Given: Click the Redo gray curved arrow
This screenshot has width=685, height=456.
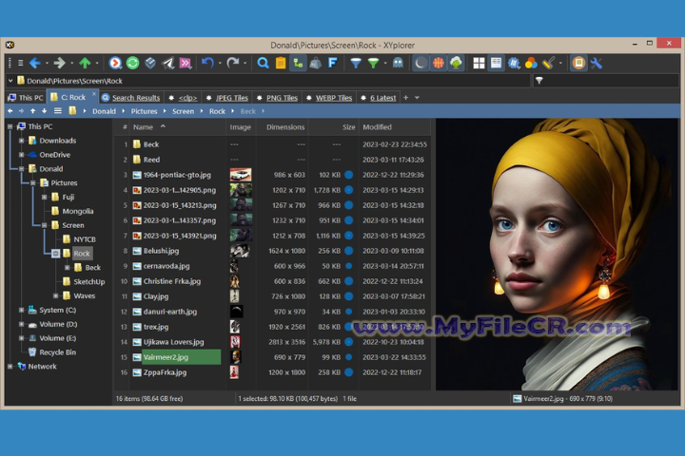Looking at the screenshot, I should pyautogui.click(x=233, y=64).
